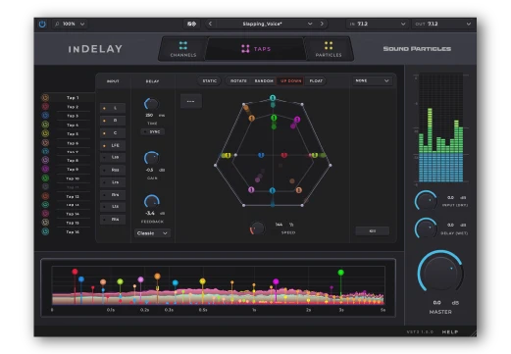This screenshot has width=511, height=354.
Task: Toggle the L input channel
Action: pyautogui.click(x=113, y=108)
